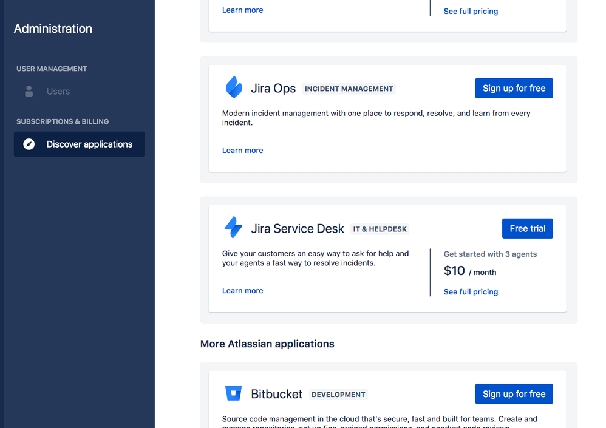Viewport: 606px width, 428px height.
Task: Open Learn more link in top card
Action: [242, 10]
